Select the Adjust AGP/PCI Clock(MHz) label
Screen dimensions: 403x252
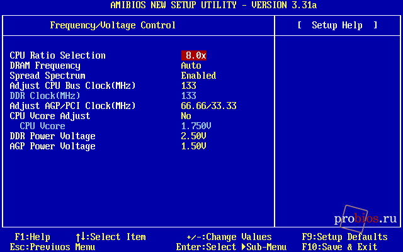coord(72,106)
